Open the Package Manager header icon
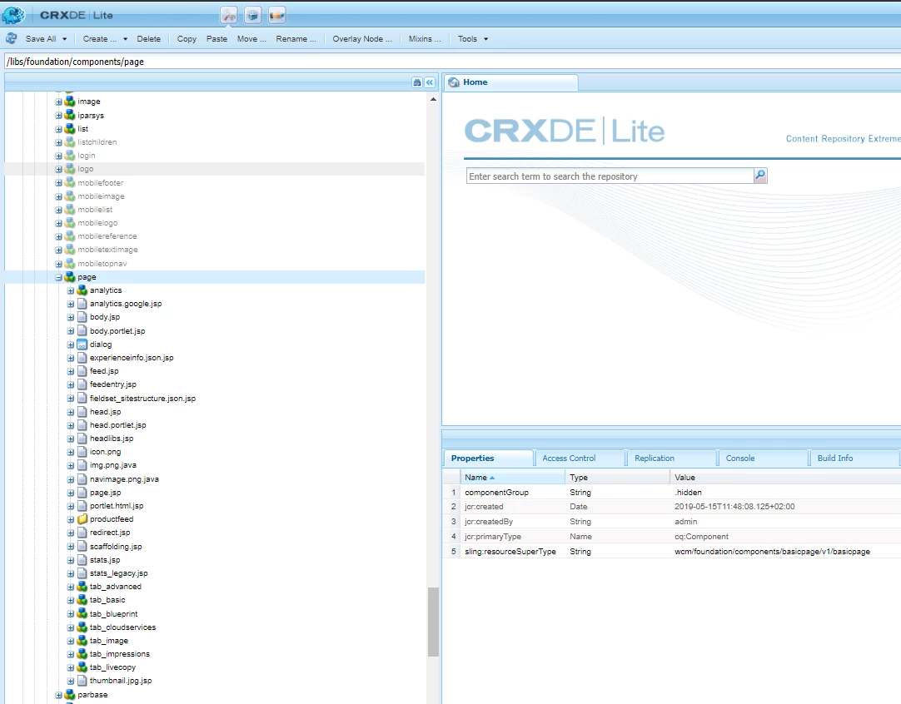Image resolution: width=901 pixels, height=704 pixels. [x=253, y=16]
